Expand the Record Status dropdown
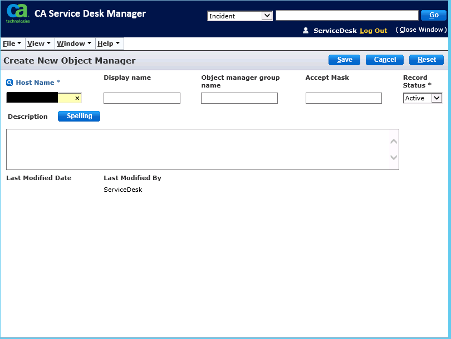Image resolution: width=451 pixels, height=339 pixels. pos(423,98)
